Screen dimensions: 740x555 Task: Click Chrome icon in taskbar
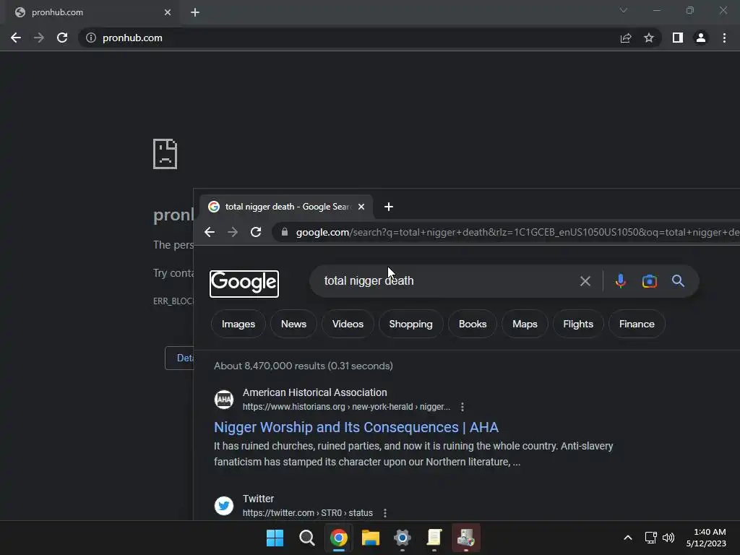(x=339, y=538)
